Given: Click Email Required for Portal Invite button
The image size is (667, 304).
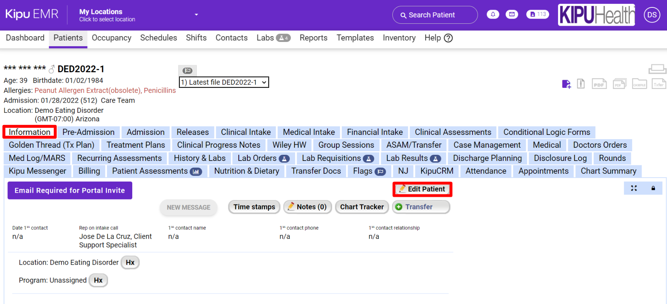Looking at the screenshot, I should point(70,190).
